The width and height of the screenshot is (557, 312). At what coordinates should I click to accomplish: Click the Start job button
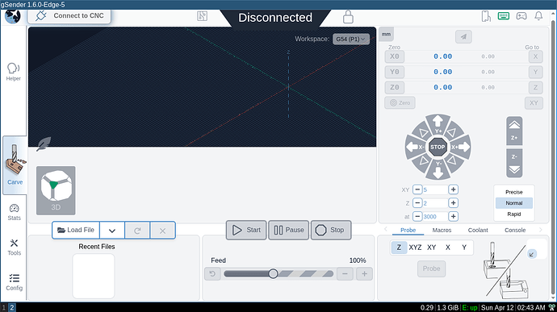point(246,230)
